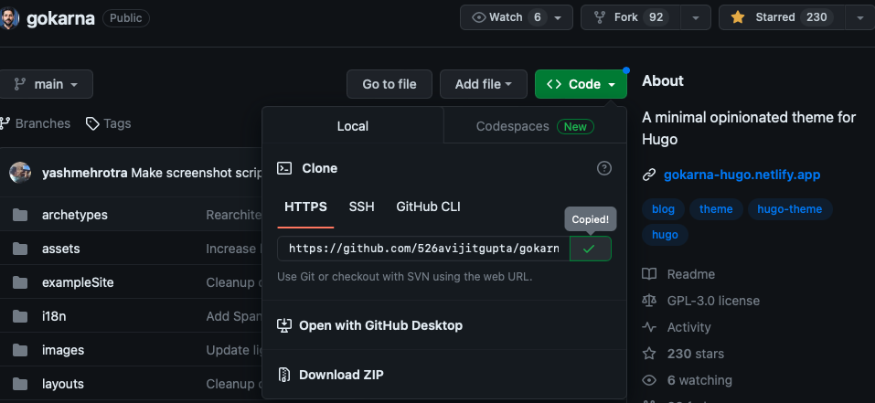Open the Readme link in About
This screenshot has height=403, width=875.
[x=691, y=274]
